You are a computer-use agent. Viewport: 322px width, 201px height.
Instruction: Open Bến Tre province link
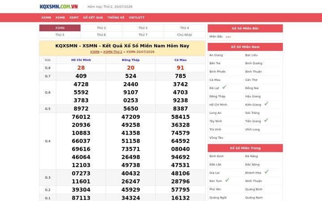pos(215,63)
